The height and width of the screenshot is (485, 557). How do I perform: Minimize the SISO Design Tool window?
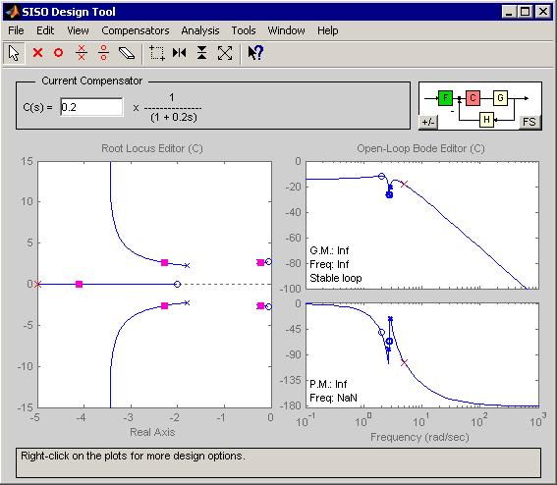click(509, 12)
